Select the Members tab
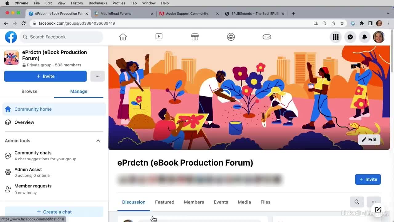Image resolution: width=394 pixels, height=222 pixels. tap(194, 202)
